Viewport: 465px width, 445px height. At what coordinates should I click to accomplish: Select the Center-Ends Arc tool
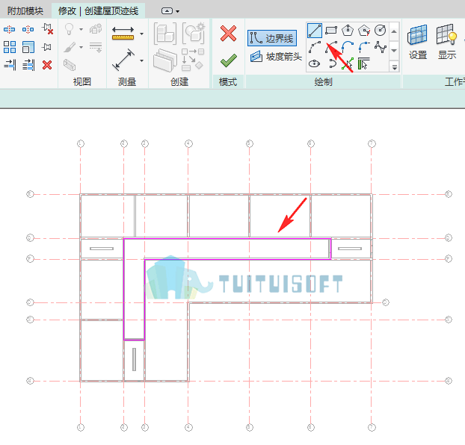(331, 47)
